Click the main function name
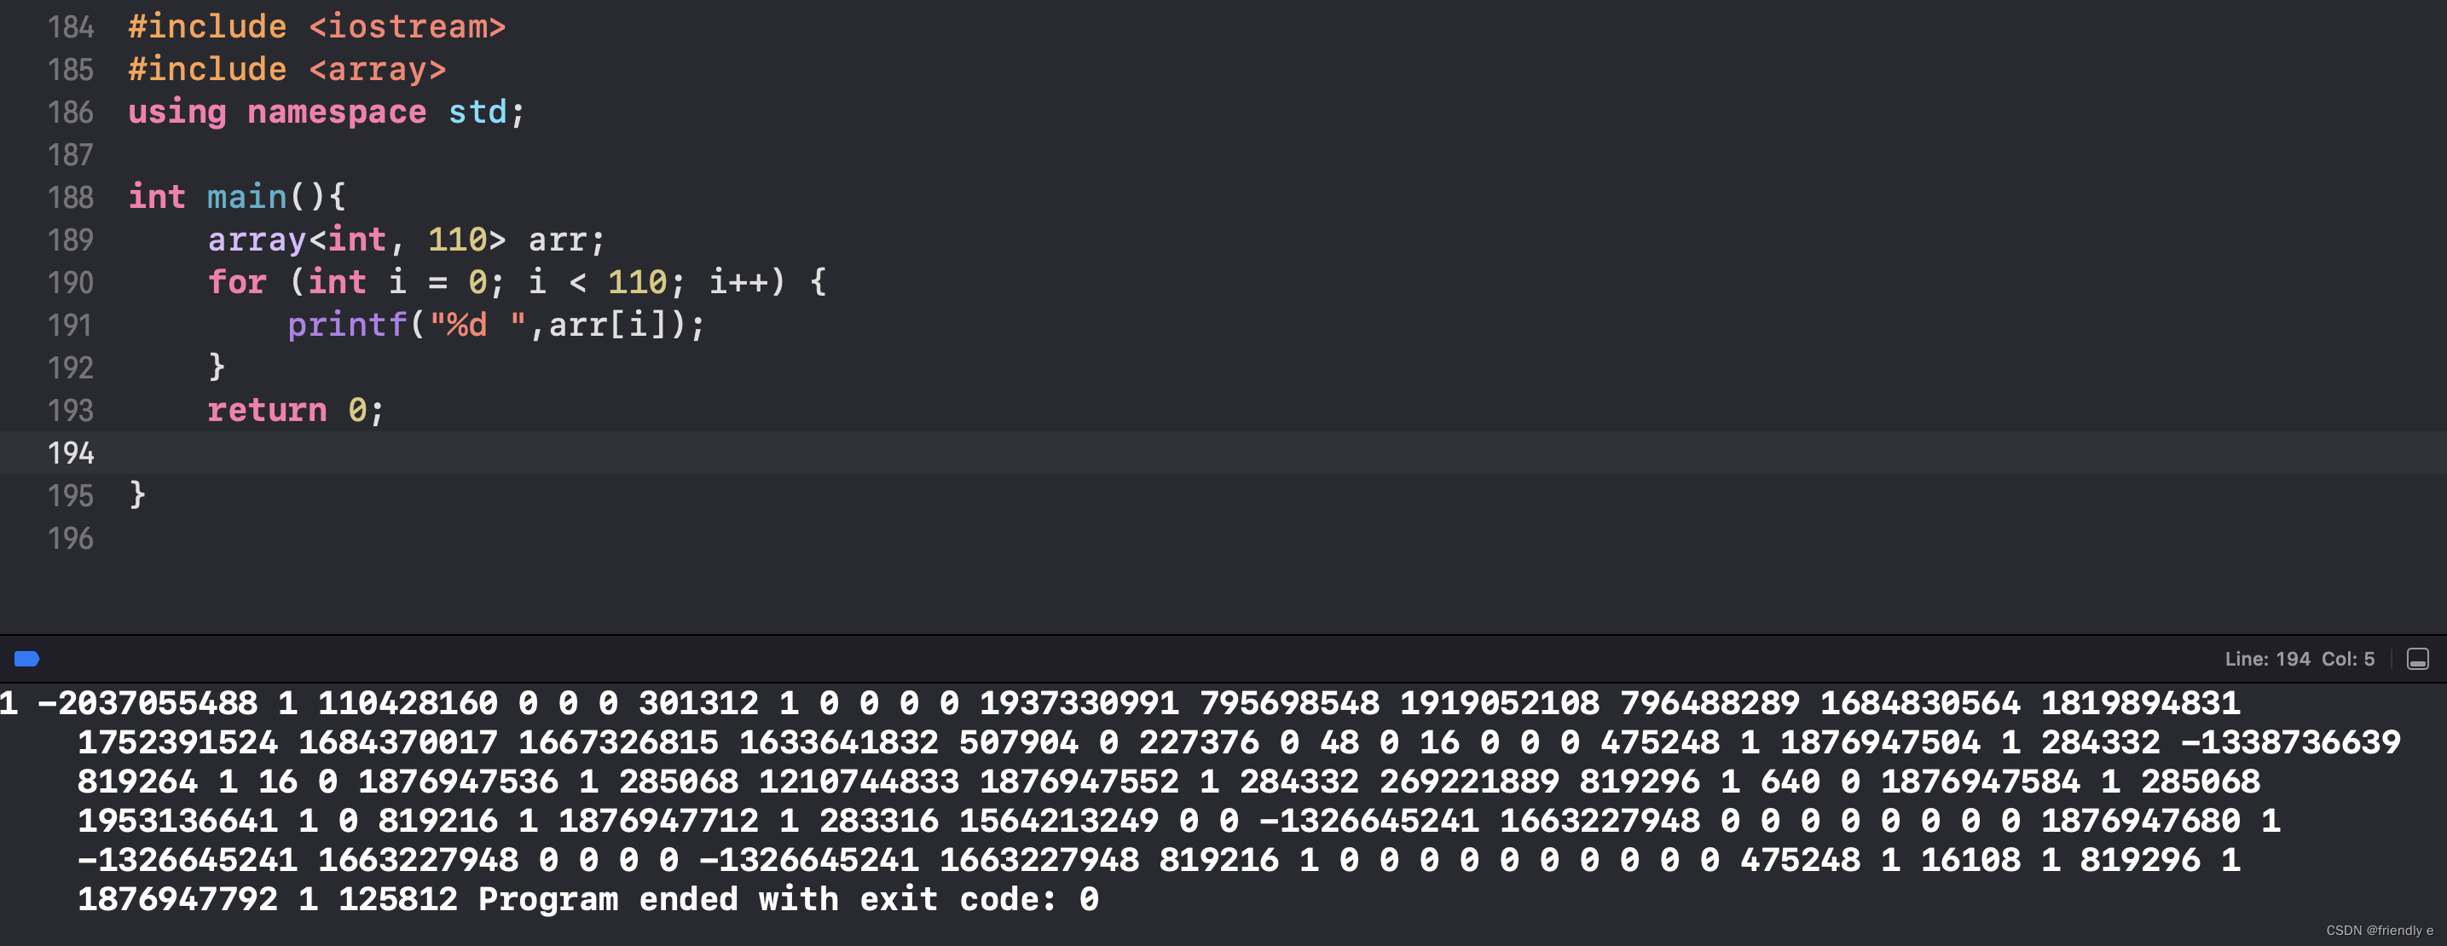Screen dimensions: 2447x946 (x=247, y=197)
